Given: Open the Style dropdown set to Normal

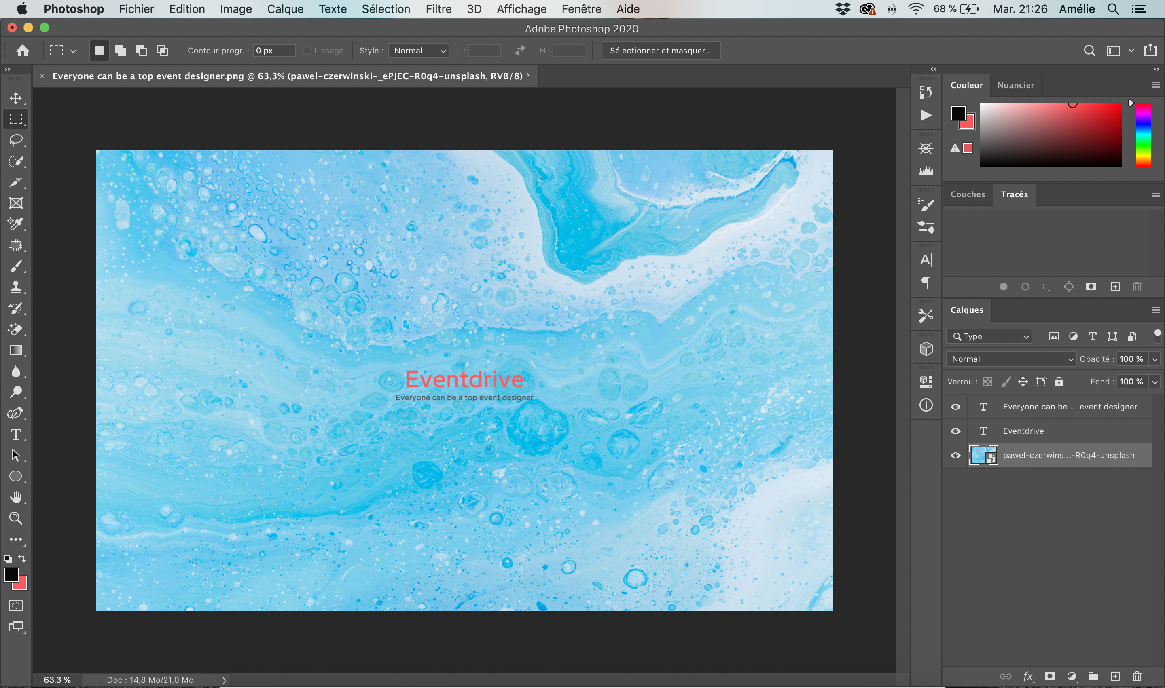Looking at the screenshot, I should coord(419,51).
